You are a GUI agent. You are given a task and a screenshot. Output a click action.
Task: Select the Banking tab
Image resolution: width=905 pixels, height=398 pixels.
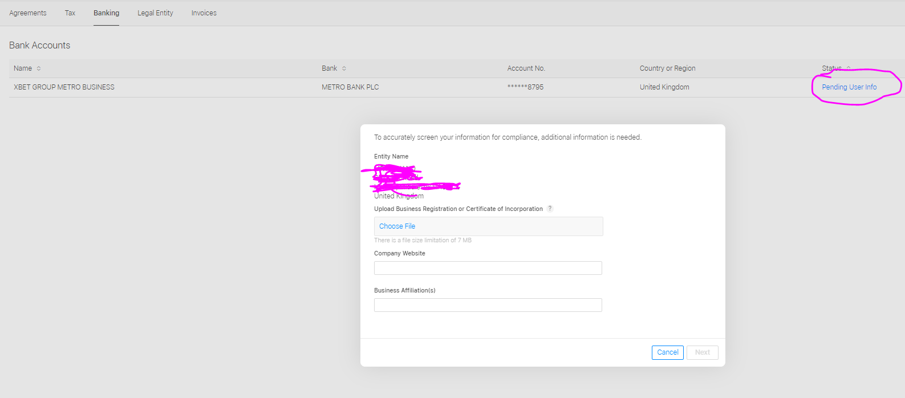pyautogui.click(x=106, y=13)
